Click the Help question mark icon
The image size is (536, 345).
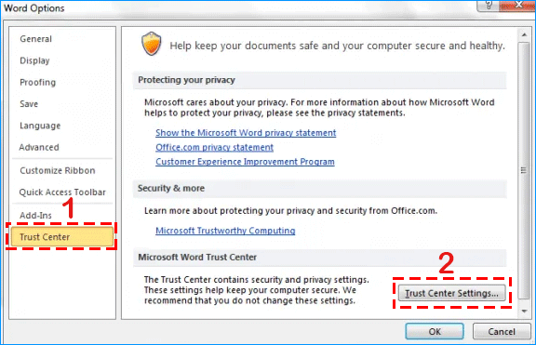pyautogui.click(x=489, y=5)
